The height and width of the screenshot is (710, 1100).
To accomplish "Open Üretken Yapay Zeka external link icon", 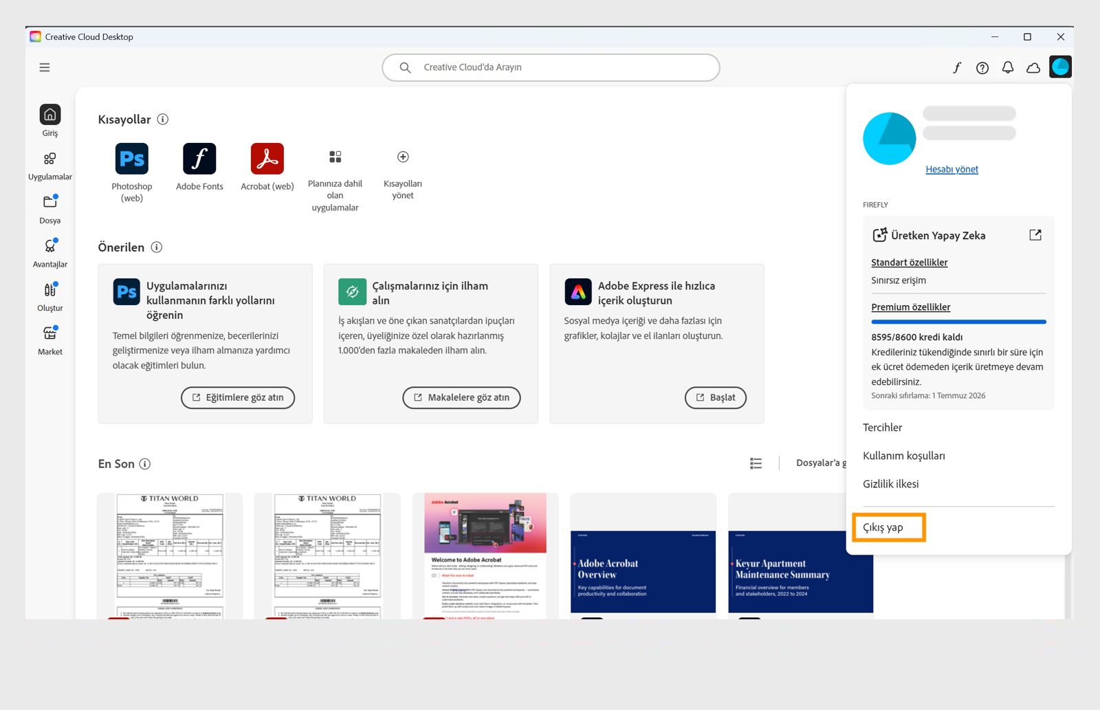I will [x=1035, y=235].
